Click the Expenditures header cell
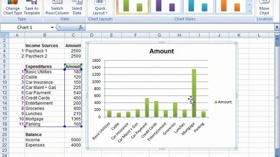This screenshot has width=280, height=157. point(45,67)
